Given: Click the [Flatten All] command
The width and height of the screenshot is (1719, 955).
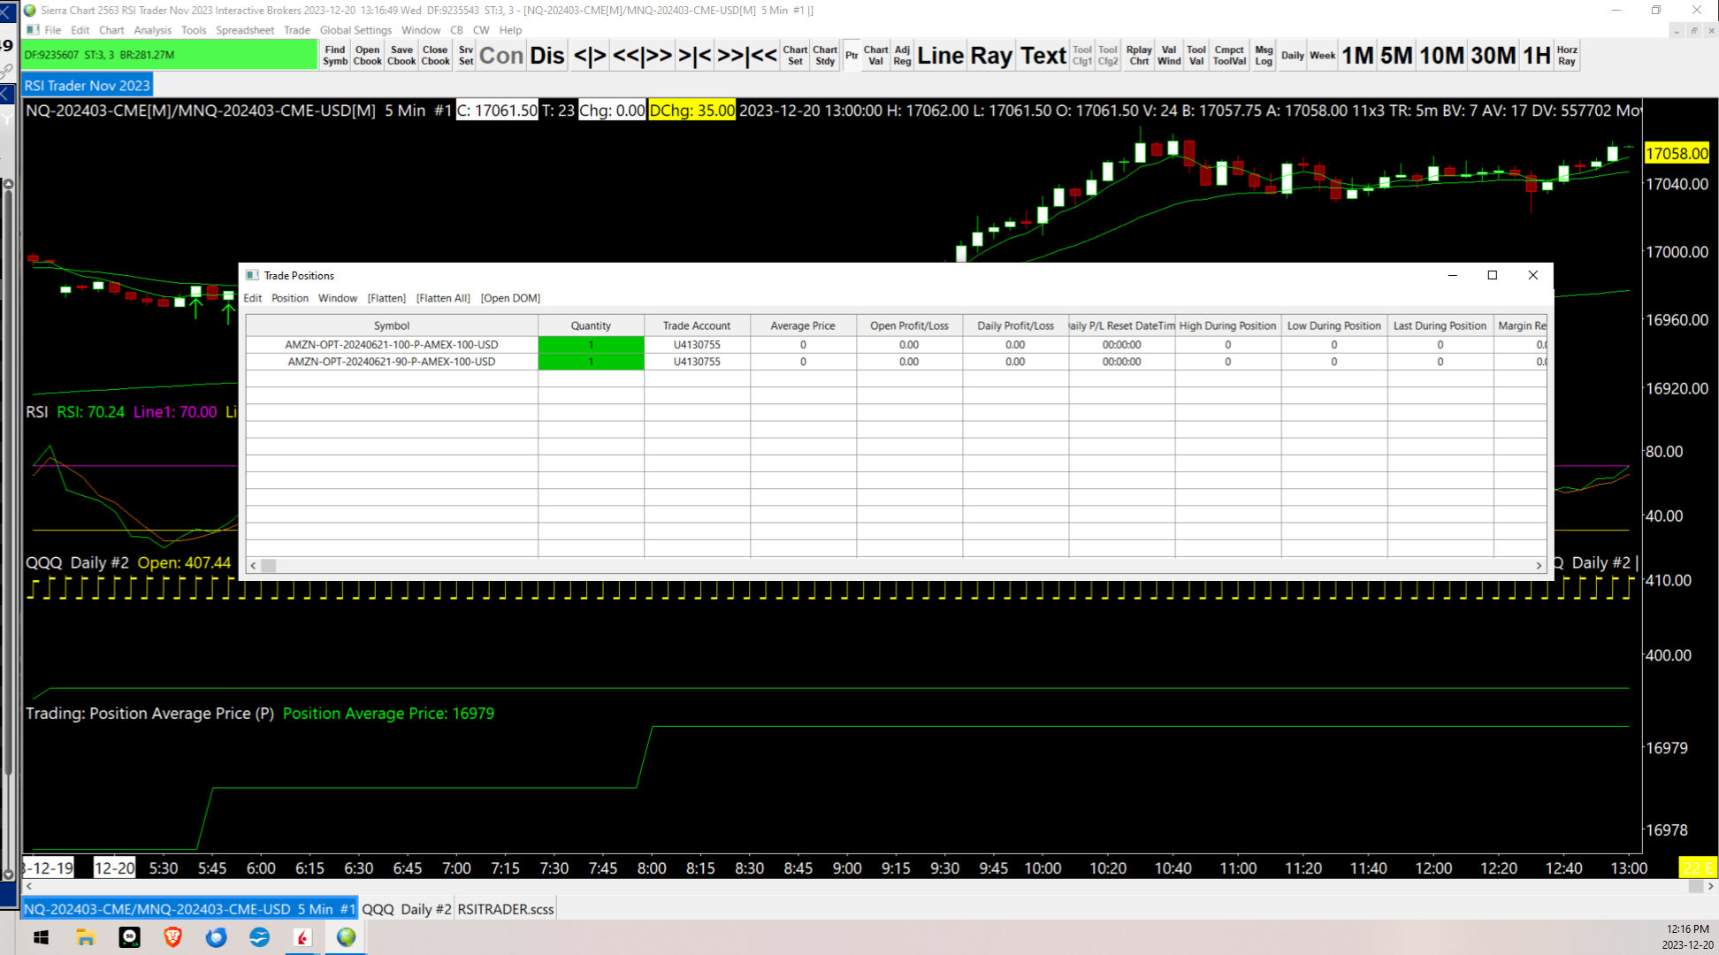Looking at the screenshot, I should (443, 298).
